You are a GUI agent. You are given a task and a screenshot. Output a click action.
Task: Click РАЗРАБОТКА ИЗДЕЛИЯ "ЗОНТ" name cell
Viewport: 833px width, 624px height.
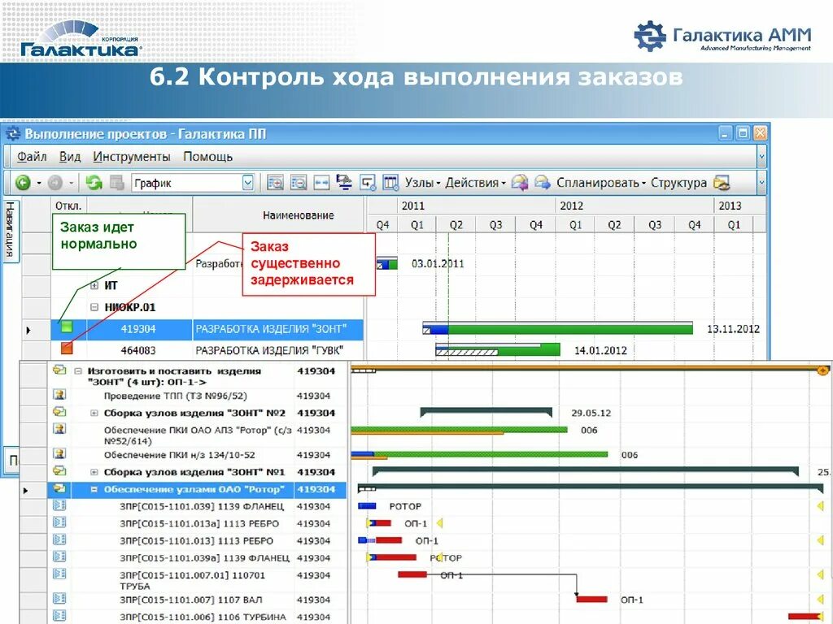[x=278, y=329]
